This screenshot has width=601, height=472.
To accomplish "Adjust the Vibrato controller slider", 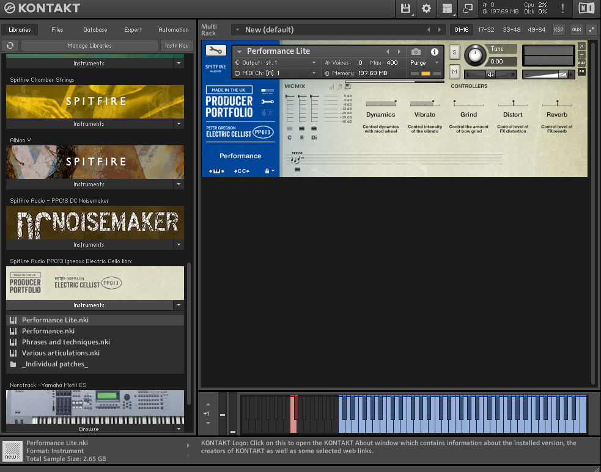I will tap(425, 103).
